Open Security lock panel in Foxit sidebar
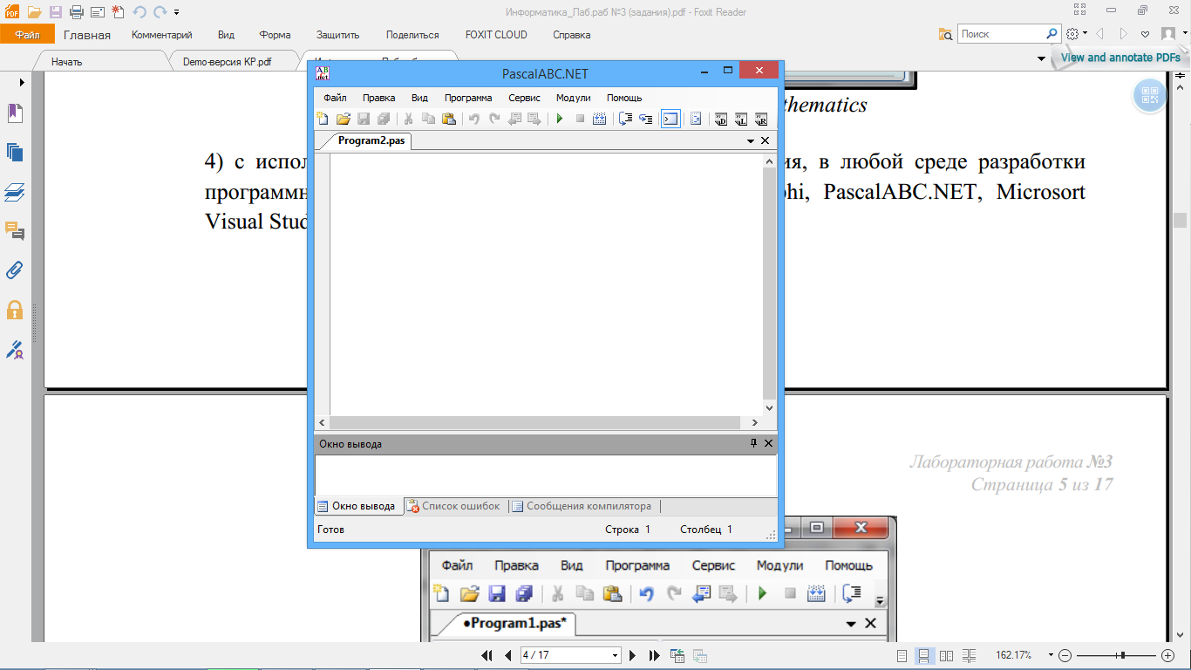Image resolution: width=1191 pixels, height=670 pixels. [15, 310]
